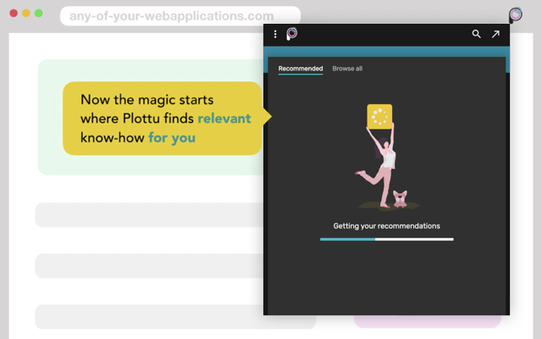Click the yellow loading spinner square
Viewport: 542px width, 339px height.
click(x=379, y=117)
